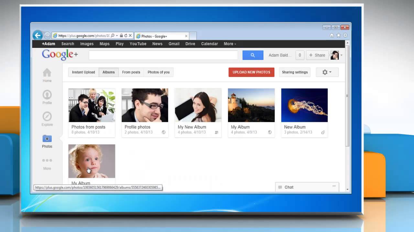Click the Google+ logo

coord(60,55)
